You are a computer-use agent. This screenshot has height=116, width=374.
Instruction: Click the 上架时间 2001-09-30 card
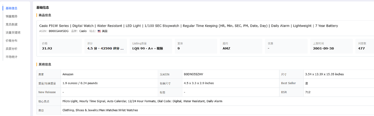(x=332, y=46)
